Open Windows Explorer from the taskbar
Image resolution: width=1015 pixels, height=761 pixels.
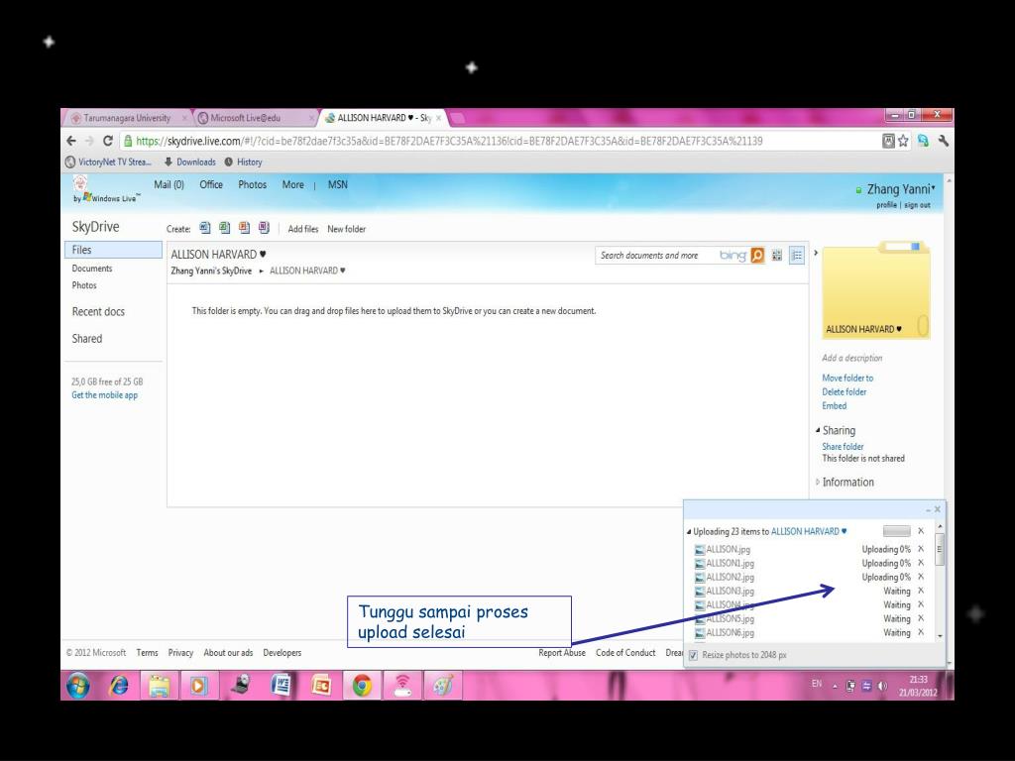(x=159, y=686)
